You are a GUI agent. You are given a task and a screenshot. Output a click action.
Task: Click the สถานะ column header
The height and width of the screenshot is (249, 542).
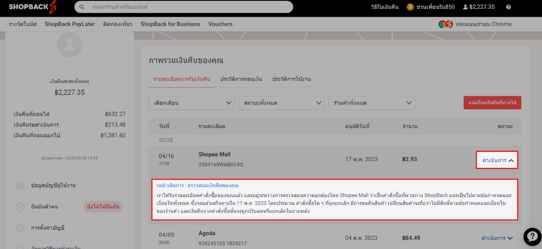coord(506,126)
